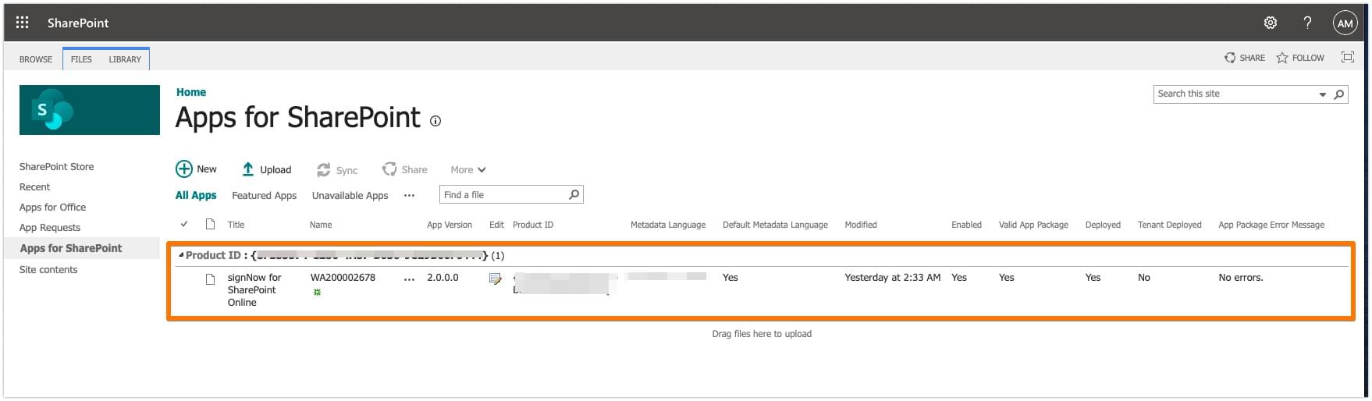
Task: Open Apps for SharePoint nav link
Action: point(71,248)
